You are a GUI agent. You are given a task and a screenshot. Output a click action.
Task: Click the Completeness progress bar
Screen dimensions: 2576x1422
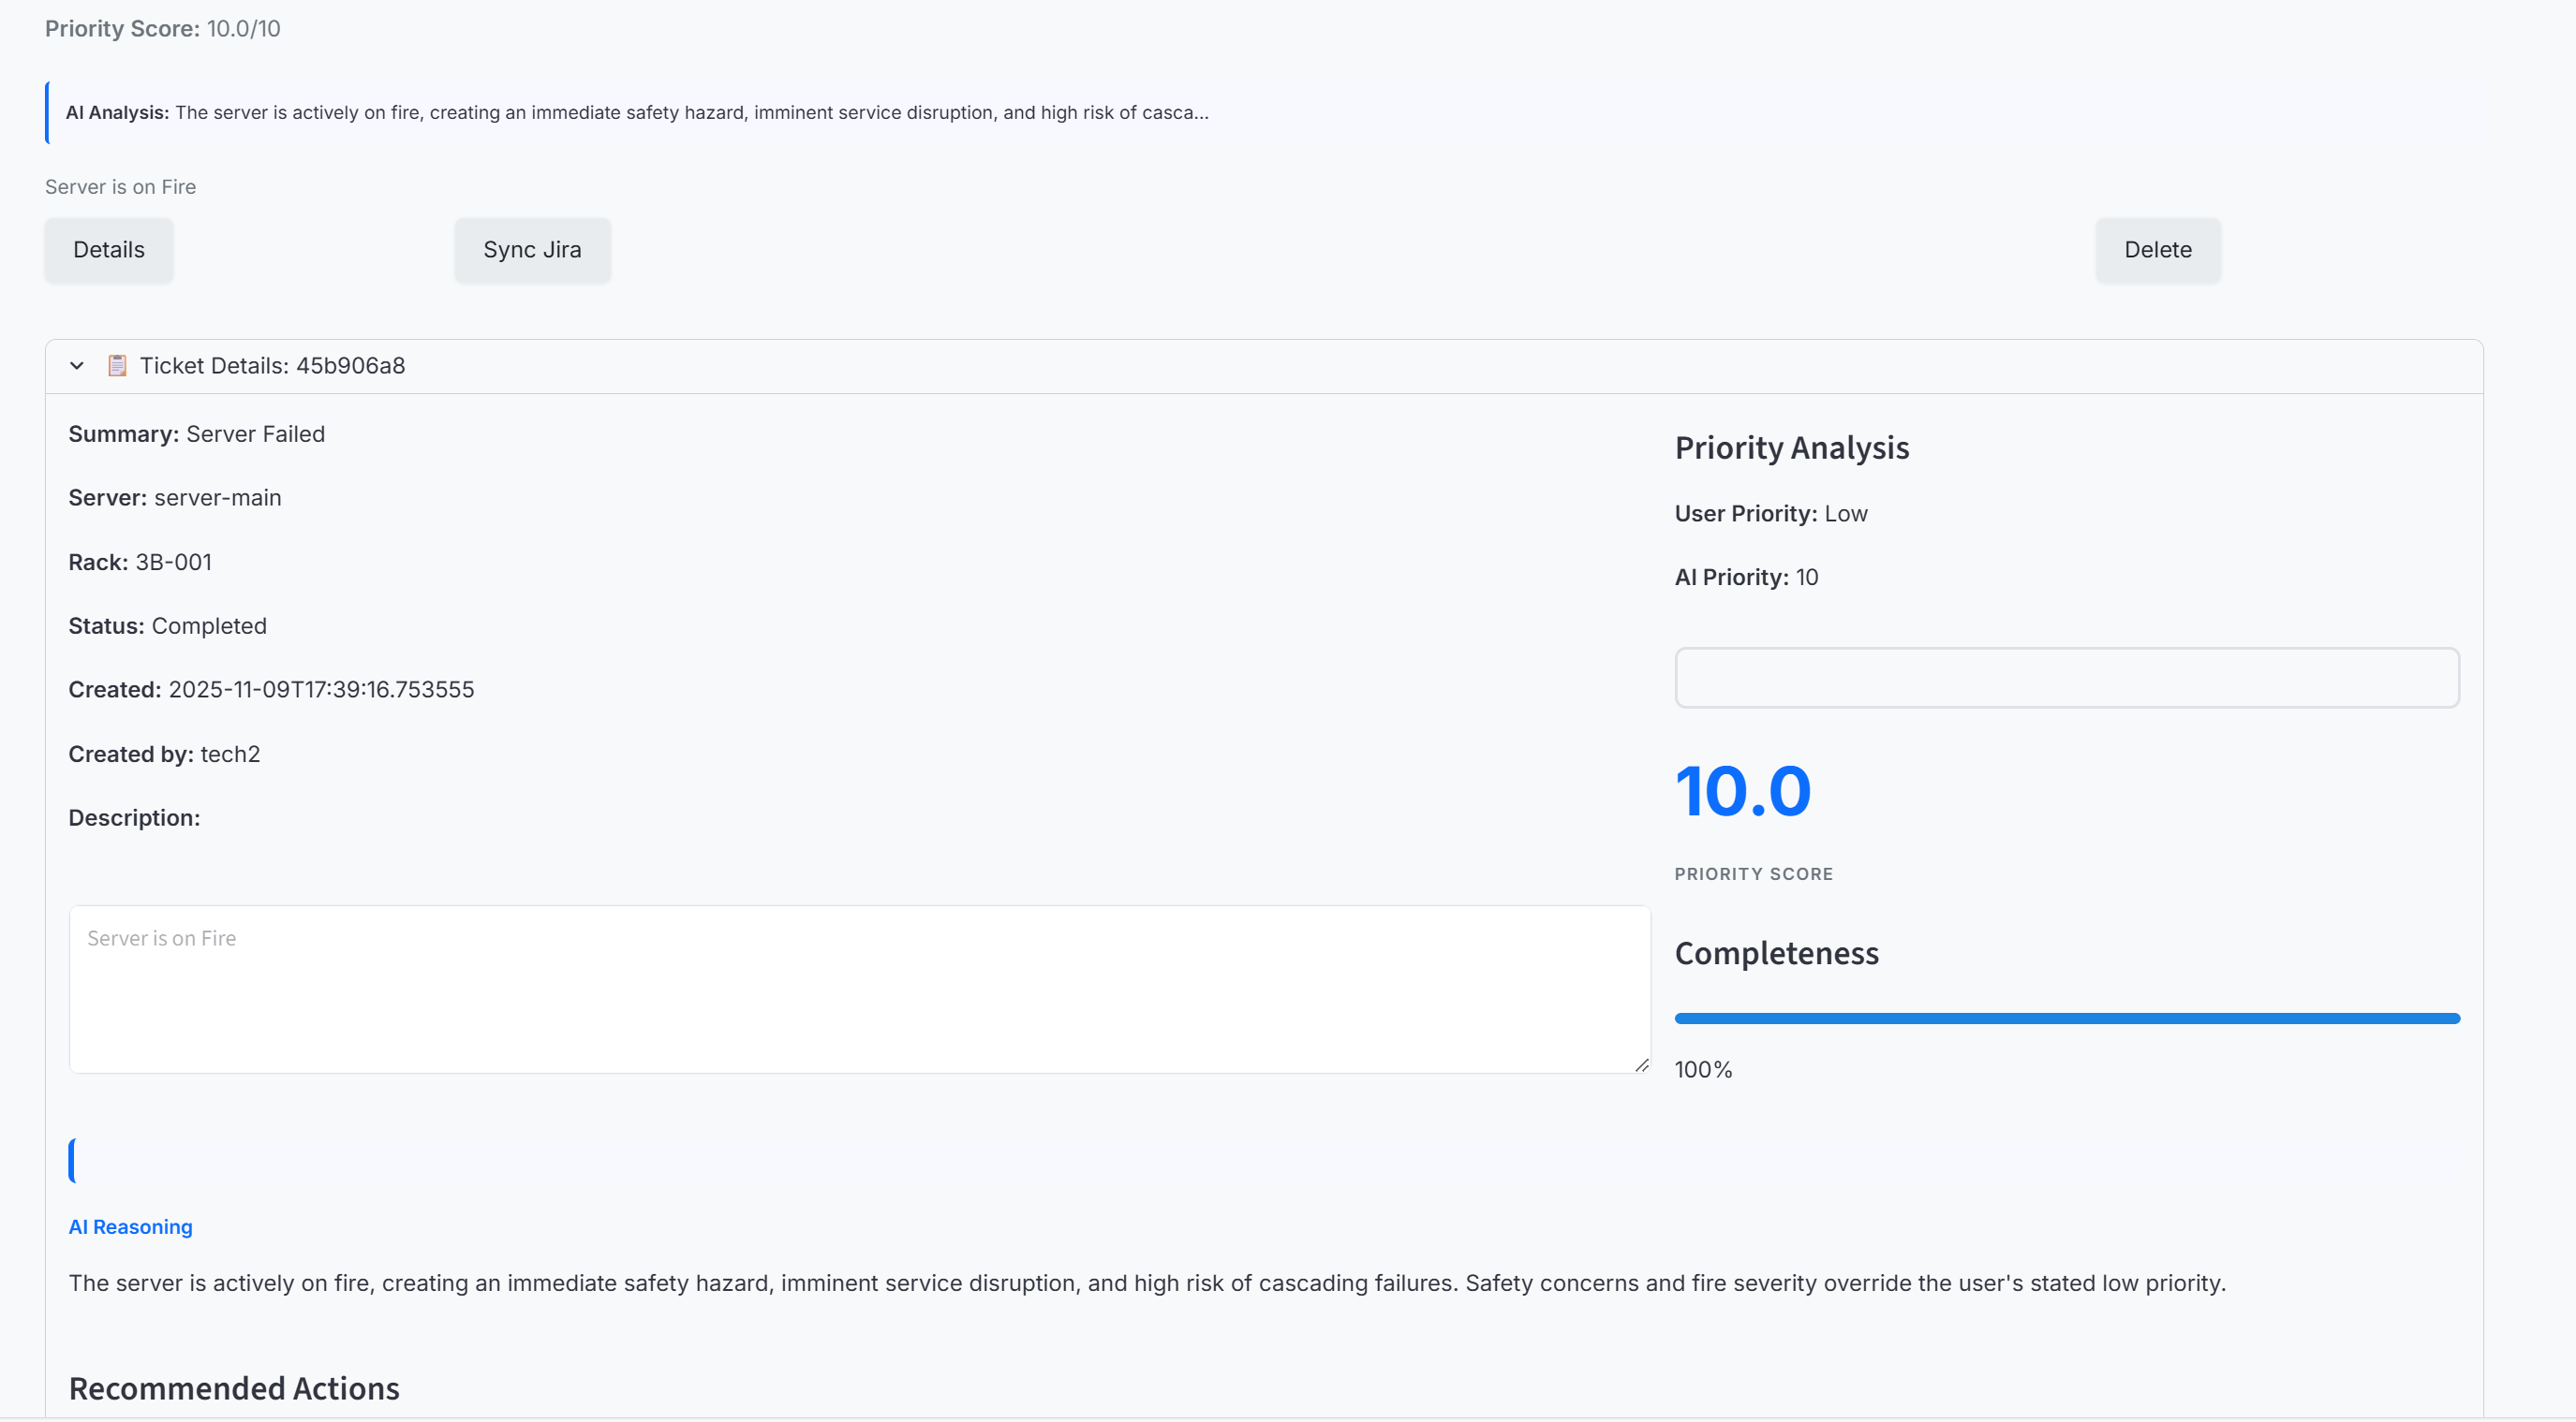pyautogui.click(x=2066, y=1019)
